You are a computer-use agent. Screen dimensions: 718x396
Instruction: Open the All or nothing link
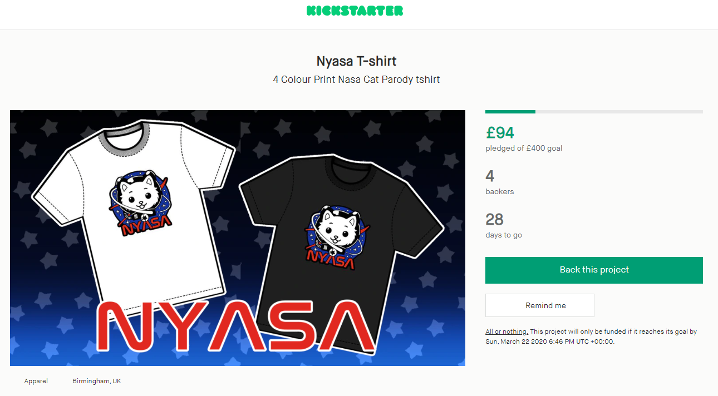click(506, 331)
